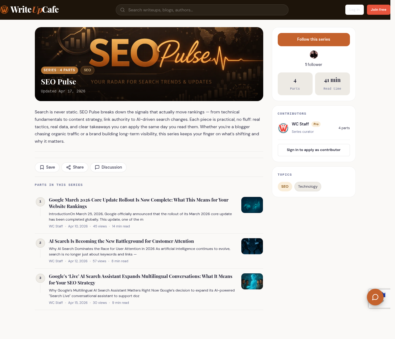Follow this series button
The height and width of the screenshot is (339, 395).
coord(314,39)
